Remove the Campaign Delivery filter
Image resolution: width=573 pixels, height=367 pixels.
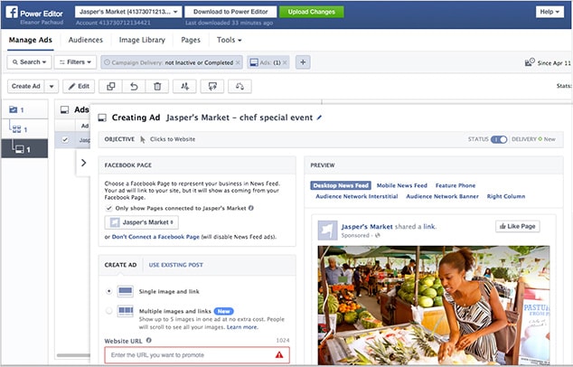[238, 62]
